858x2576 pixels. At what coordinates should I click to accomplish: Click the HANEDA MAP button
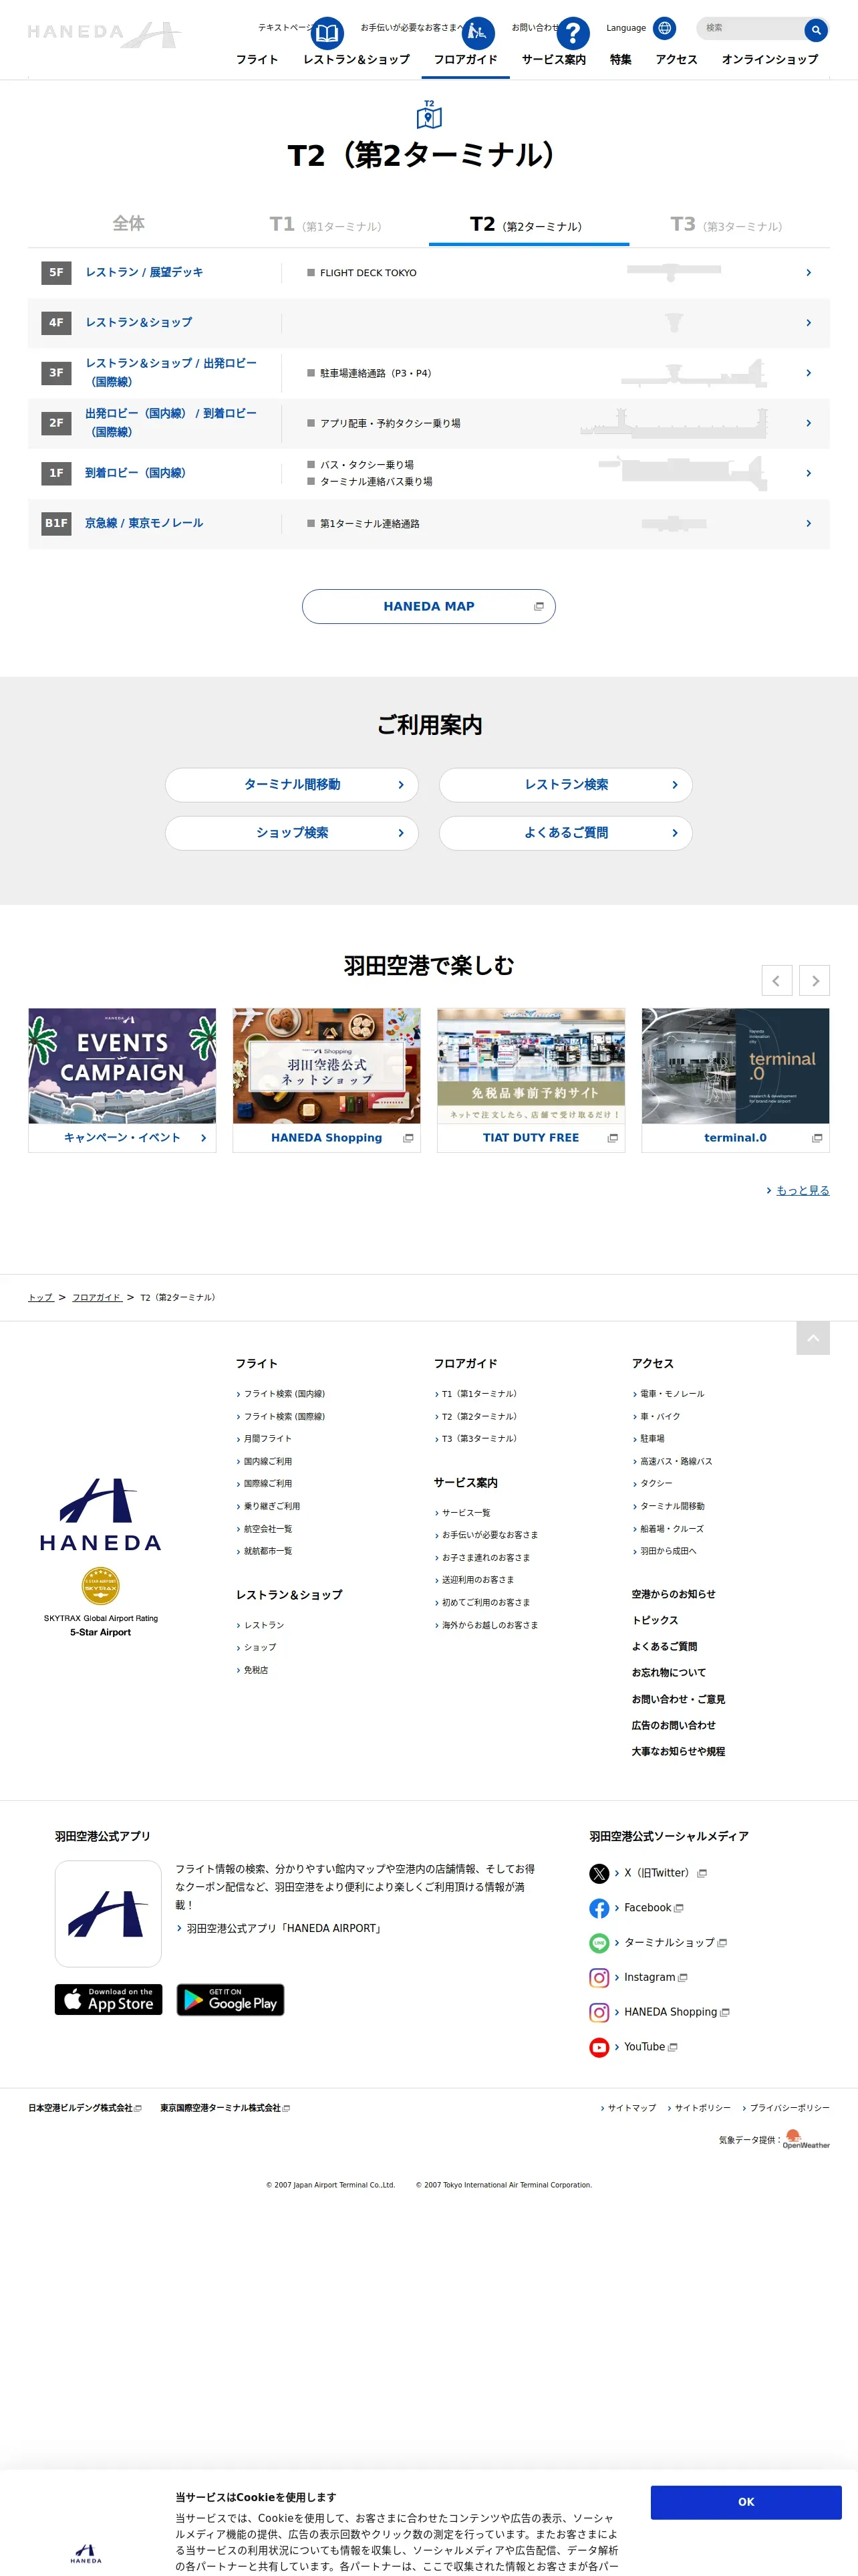(x=428, y=606)
